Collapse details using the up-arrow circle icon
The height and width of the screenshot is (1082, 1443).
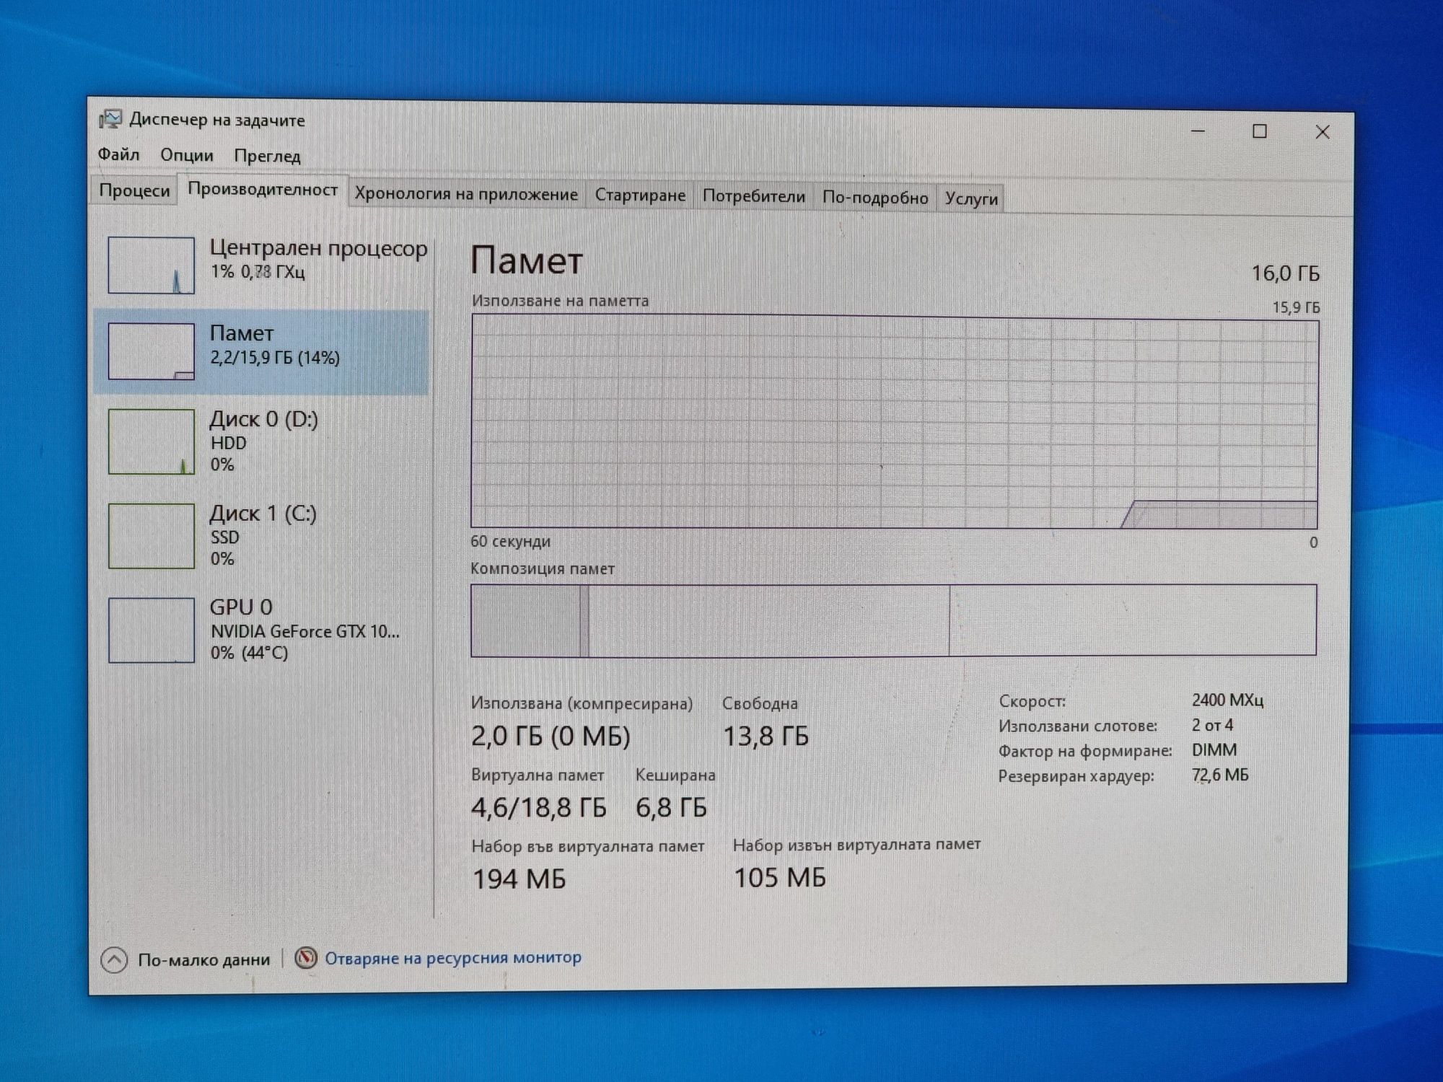114,960
